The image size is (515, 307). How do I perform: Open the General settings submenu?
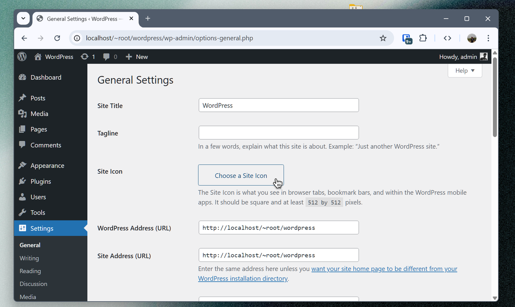(x=30, y=245)
